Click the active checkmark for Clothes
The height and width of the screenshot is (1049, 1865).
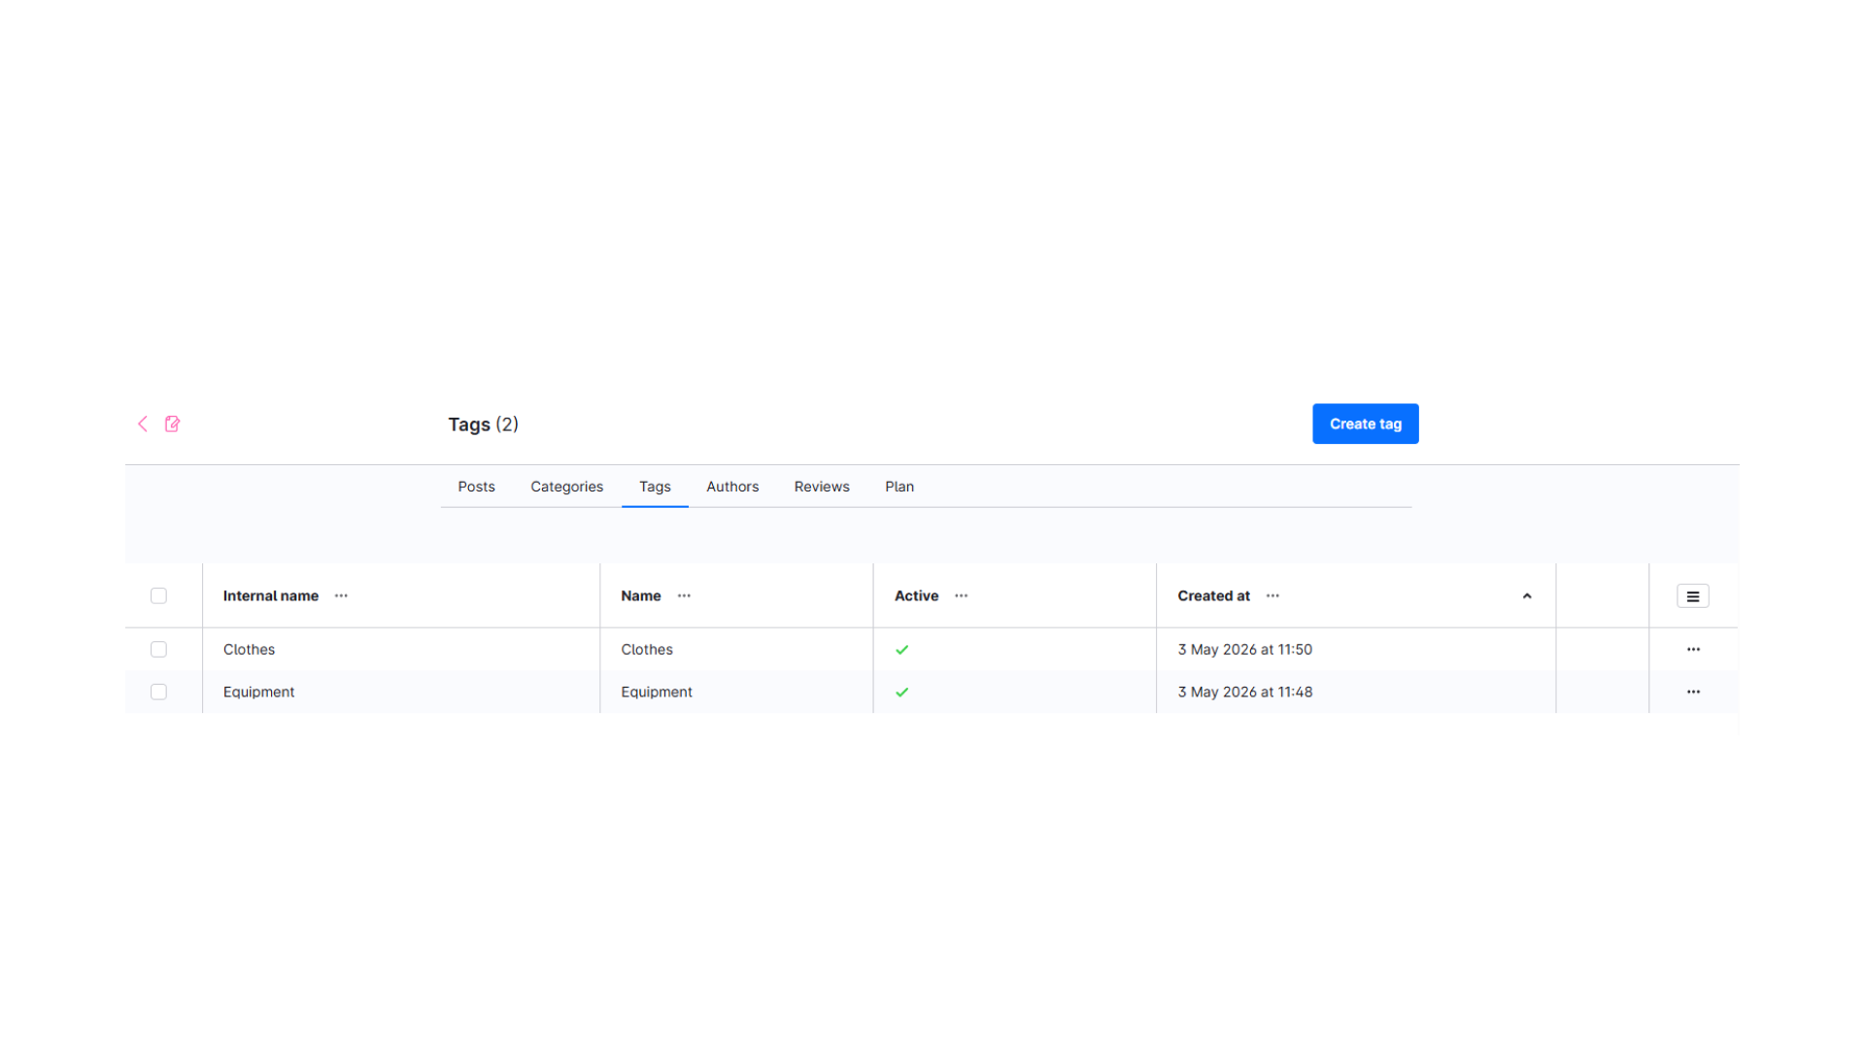point(902,650)
